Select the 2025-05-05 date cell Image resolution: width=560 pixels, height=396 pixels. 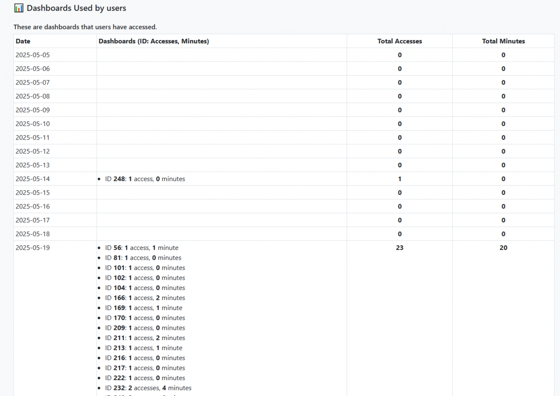(x=33, y=55)
